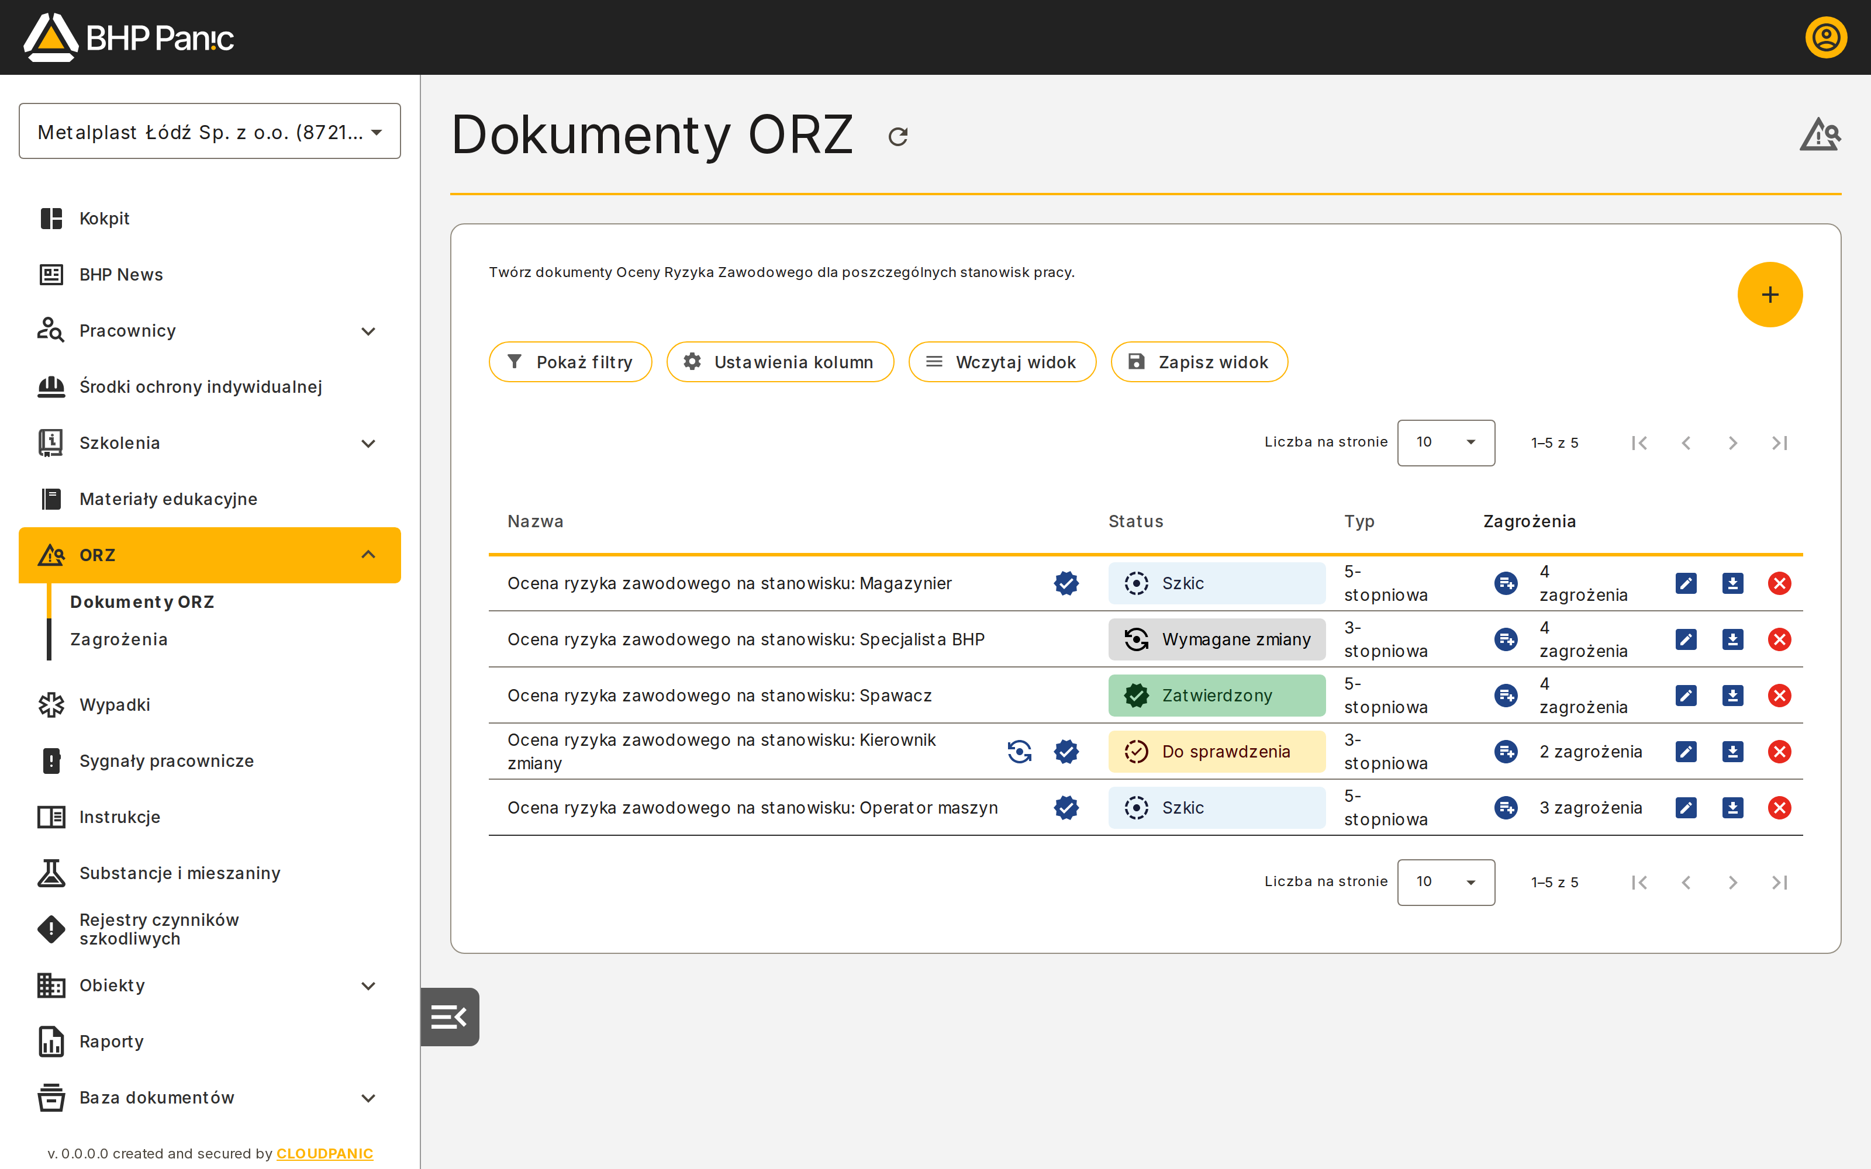
Task: Delete the Magazynier document
Action: 1779,583
